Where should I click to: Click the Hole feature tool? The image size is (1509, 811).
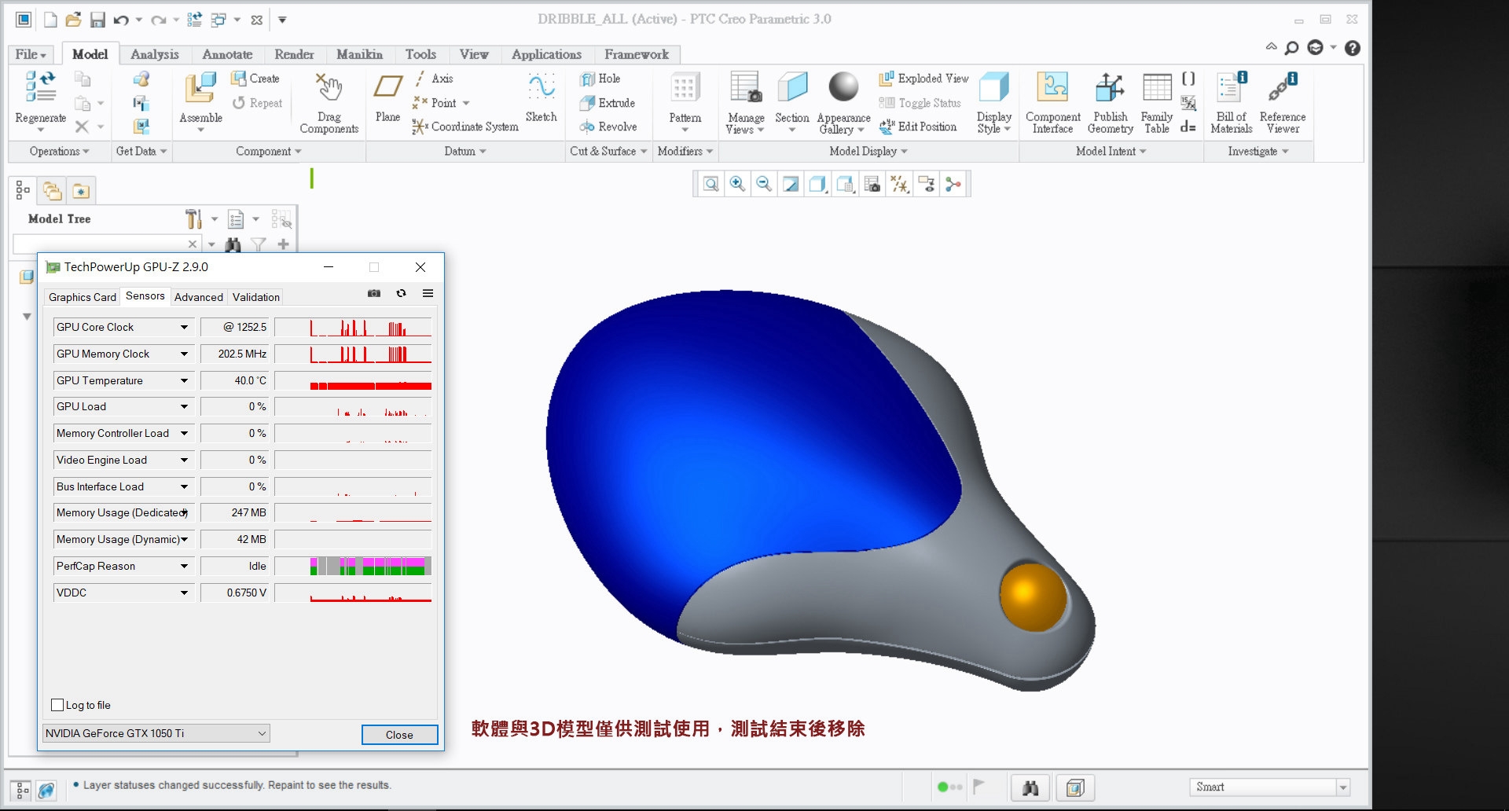coord(600,79)
